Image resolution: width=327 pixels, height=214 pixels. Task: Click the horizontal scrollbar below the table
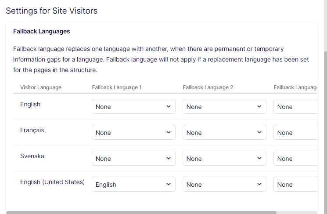click(141, 212)
